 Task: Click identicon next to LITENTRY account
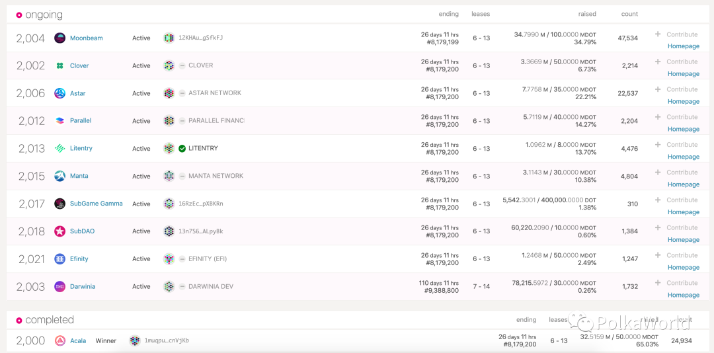pyautogui.click(x=169, y=149)
